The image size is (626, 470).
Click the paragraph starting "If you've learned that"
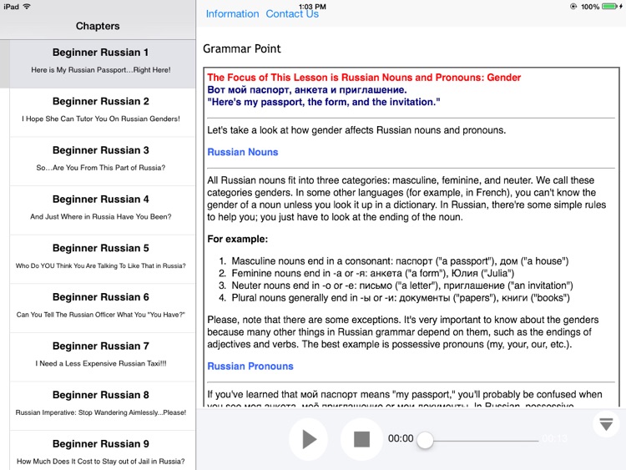tap(405, 398)
